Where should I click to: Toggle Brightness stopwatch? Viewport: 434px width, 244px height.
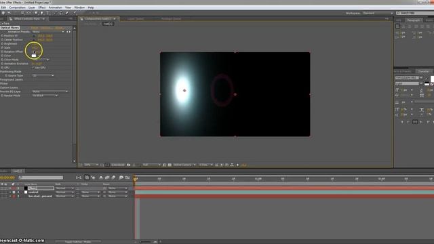click(2, 43)
